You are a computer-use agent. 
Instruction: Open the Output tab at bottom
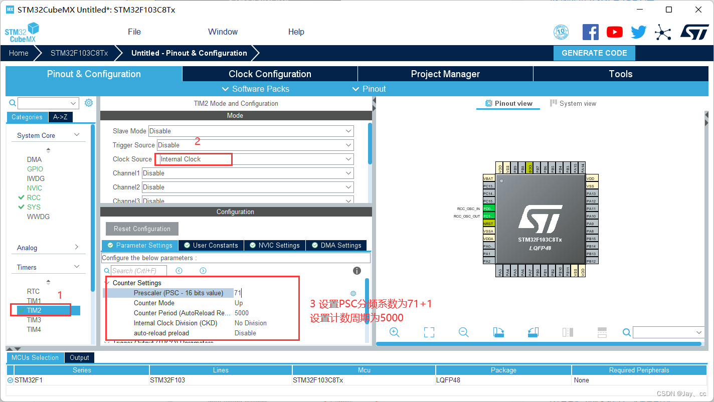point(79,357)
